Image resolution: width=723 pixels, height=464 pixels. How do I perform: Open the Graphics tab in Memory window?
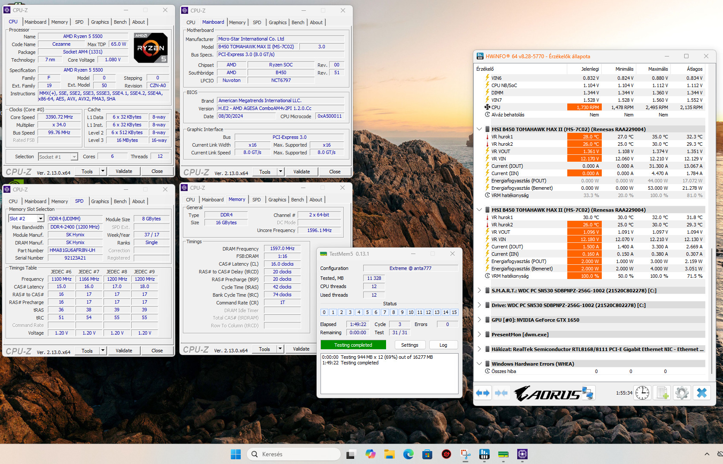point(277,200)
